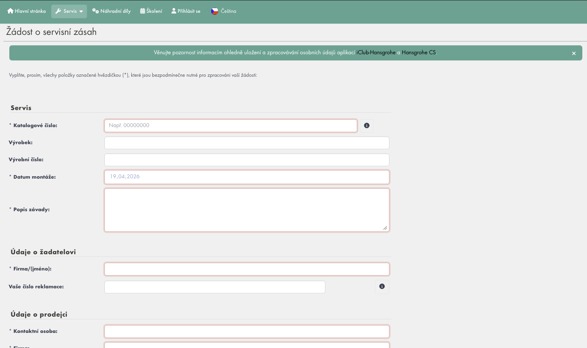Viewport: 587px width, 348px height.
Task: Click the user icon for Přihlásit se
Action: (174, 11)
